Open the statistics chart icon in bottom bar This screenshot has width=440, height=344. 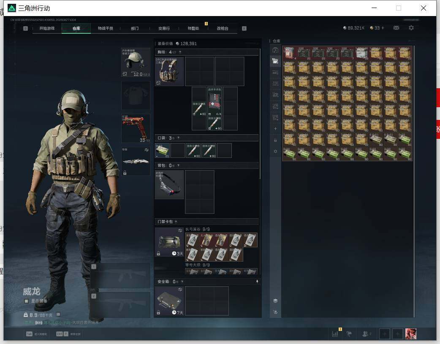click(335, 334)
